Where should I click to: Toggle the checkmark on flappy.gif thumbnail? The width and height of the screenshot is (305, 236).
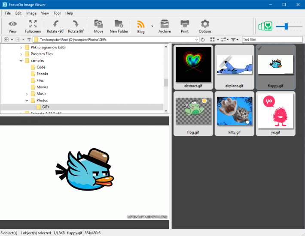pyautogui.click(x=259, y=48)
